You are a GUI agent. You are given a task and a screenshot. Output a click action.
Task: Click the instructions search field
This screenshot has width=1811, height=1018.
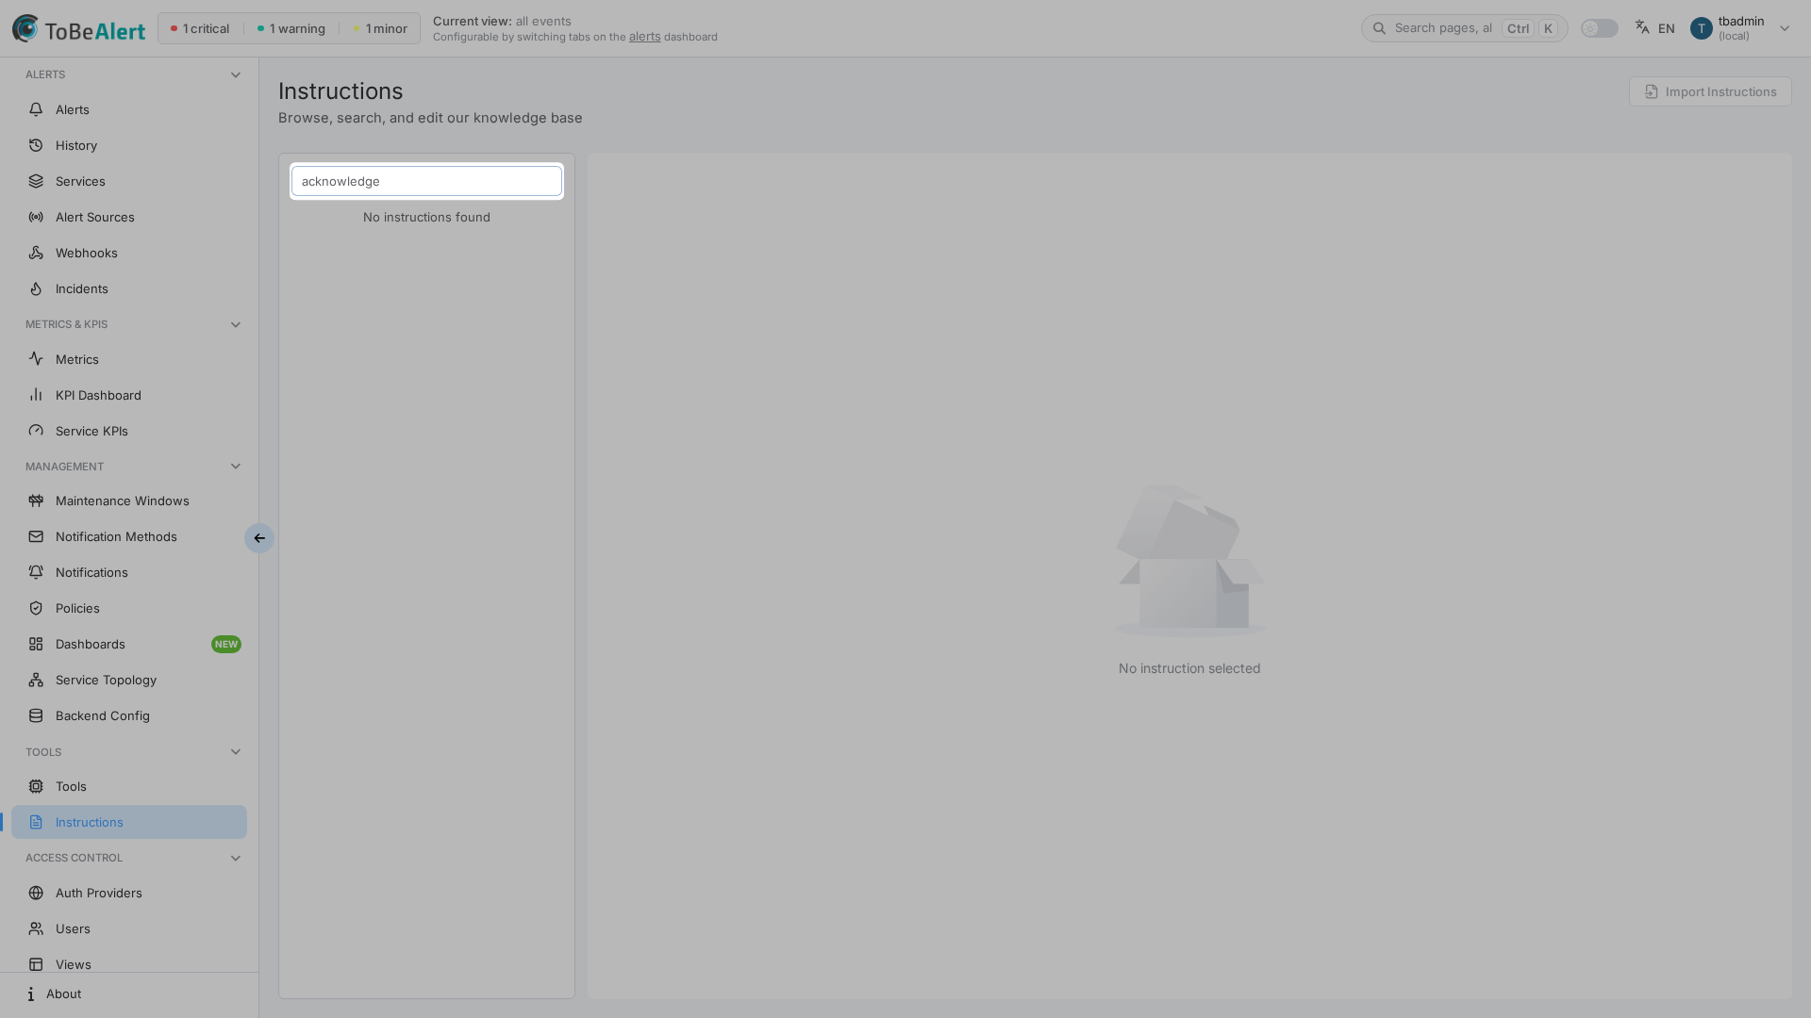pos(426,181)
